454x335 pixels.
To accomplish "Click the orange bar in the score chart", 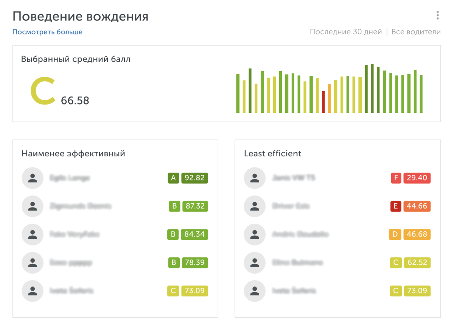I will click(x=329, y=98).
